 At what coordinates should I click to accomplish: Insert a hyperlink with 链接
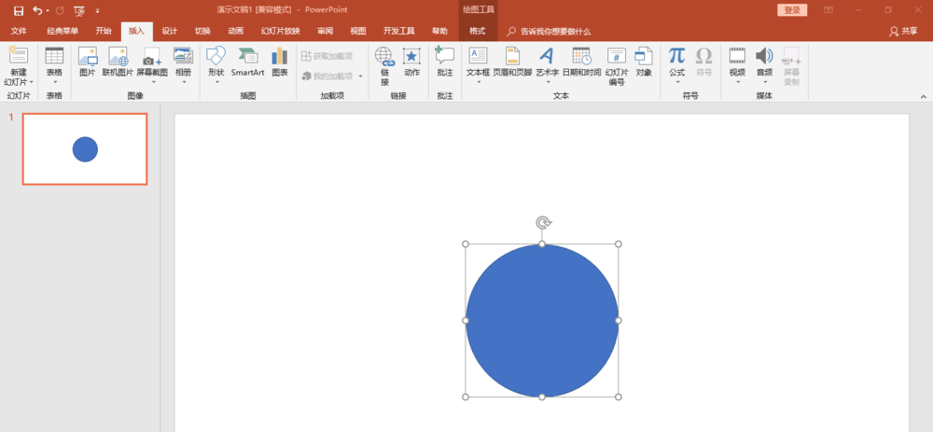[384, 66]
